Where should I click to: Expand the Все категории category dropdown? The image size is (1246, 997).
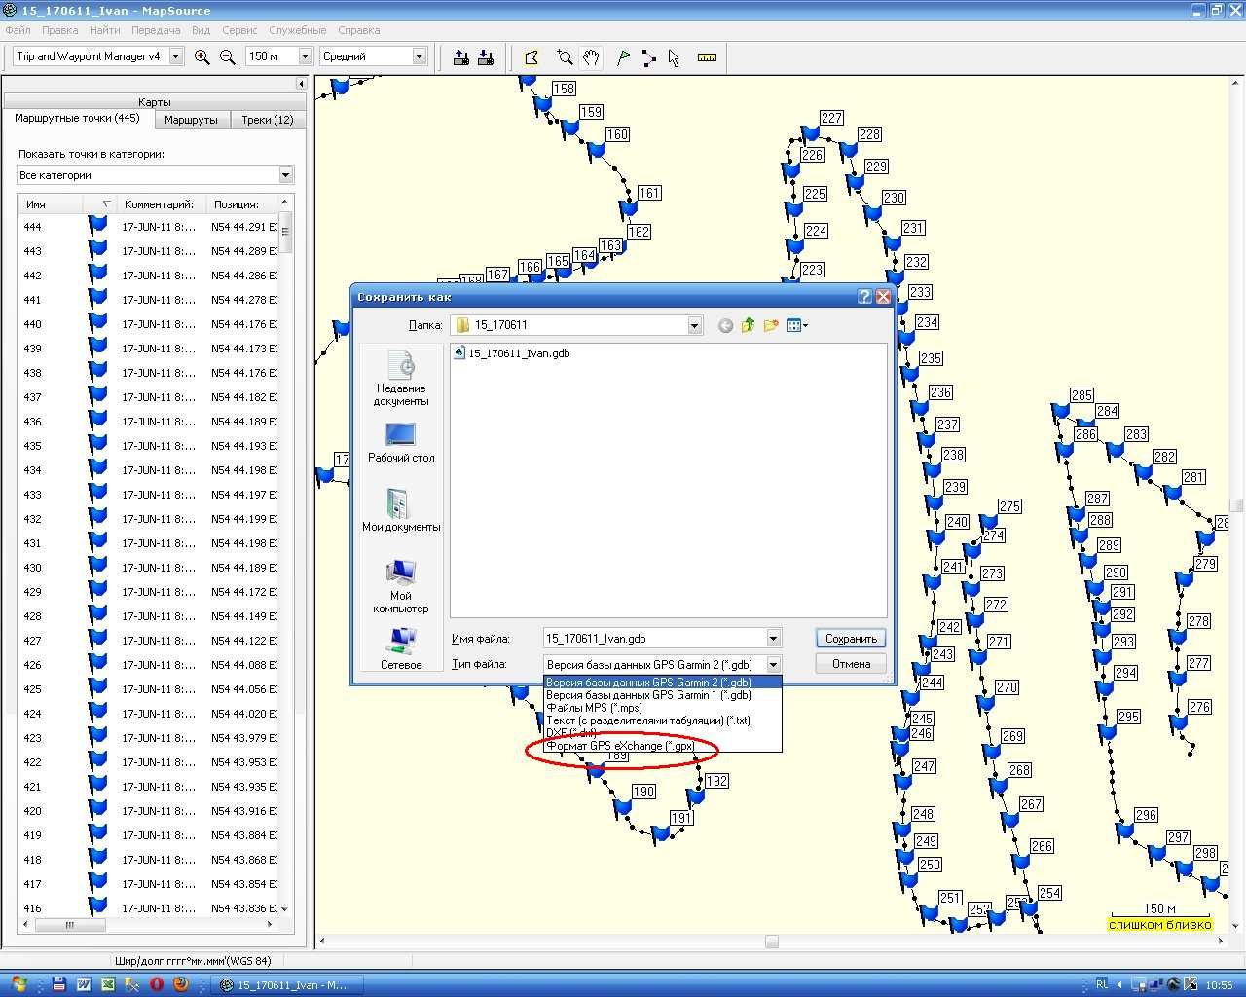[x=285, y=175]
